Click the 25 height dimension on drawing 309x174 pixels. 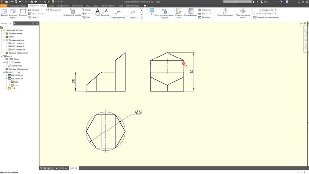point(74,81)
